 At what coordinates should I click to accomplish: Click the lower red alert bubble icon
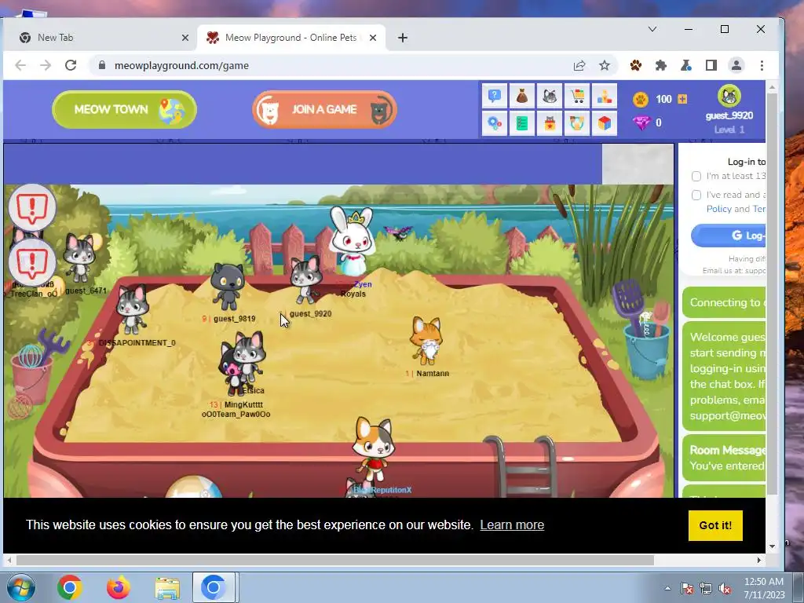tap(32, 262)
